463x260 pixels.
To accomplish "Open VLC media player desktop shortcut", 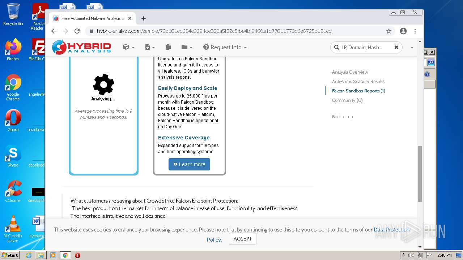I will point(13,229).
